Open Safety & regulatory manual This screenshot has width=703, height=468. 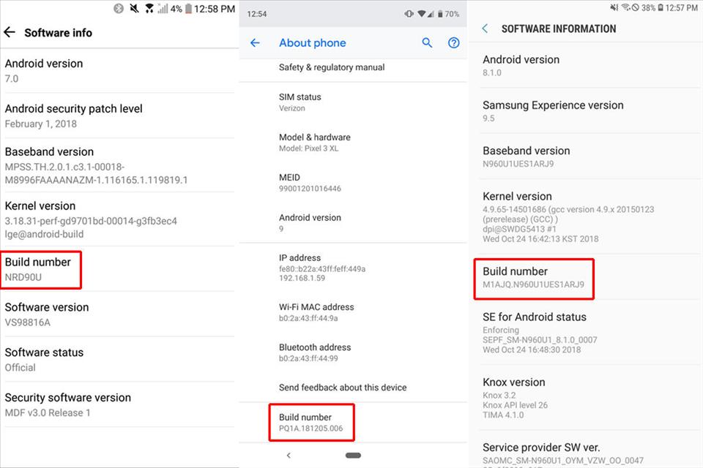coord(332,67)
